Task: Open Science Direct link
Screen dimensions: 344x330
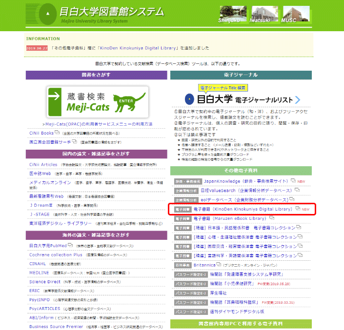Action: (x=45, y=282)
